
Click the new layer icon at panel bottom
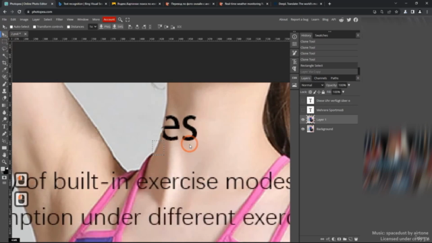[x=350, y=239]
